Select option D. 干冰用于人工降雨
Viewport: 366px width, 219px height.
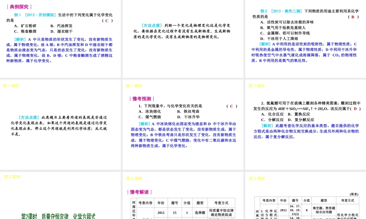tap(279, 39)
